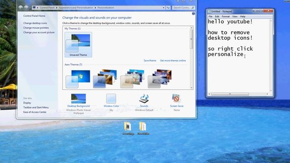
Task: Click the Sounds text link
Action: pos(144,106)
